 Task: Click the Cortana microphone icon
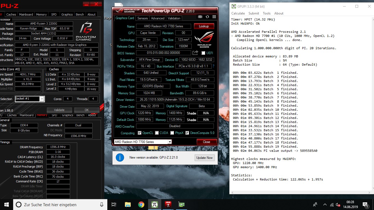pos(102,205)
